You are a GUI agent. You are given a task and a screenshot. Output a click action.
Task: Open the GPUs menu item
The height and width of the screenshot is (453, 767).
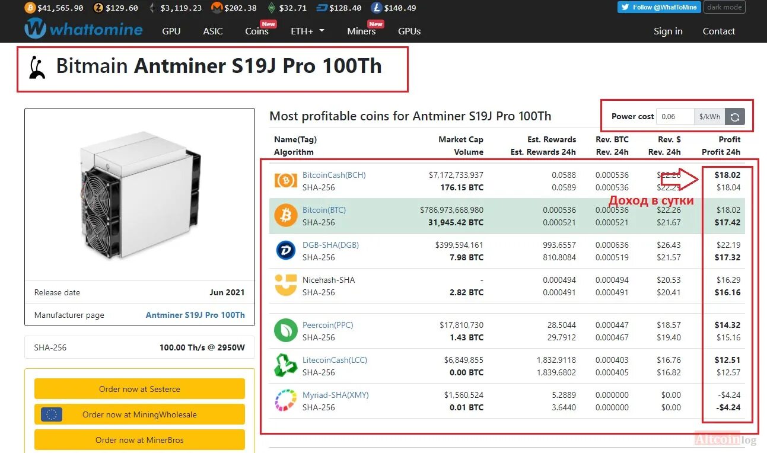tap(409, 31)
